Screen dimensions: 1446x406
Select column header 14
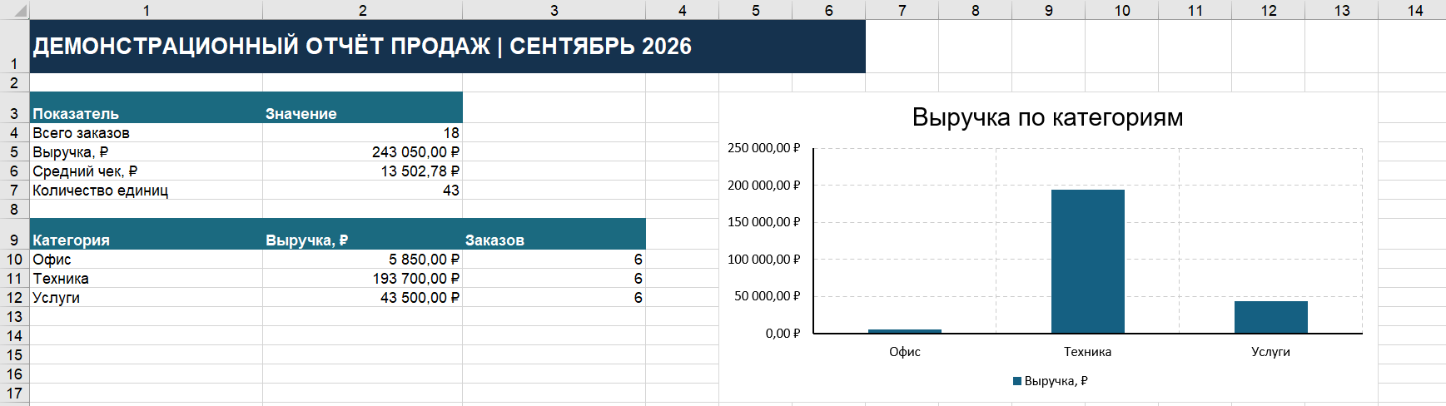[x=1415, y=10]
